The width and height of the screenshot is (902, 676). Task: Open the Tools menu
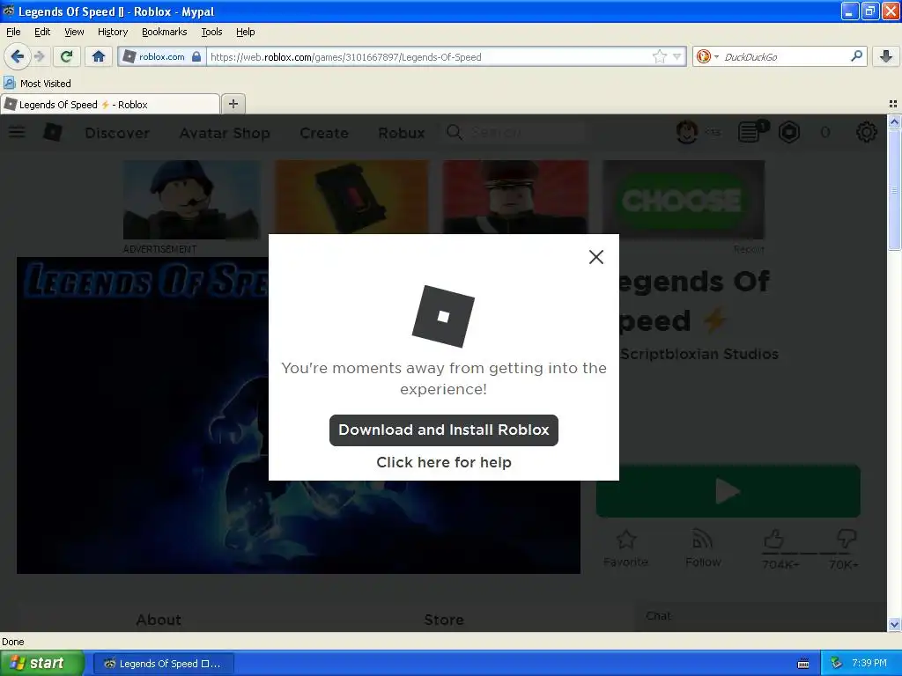tap(211, 32)
